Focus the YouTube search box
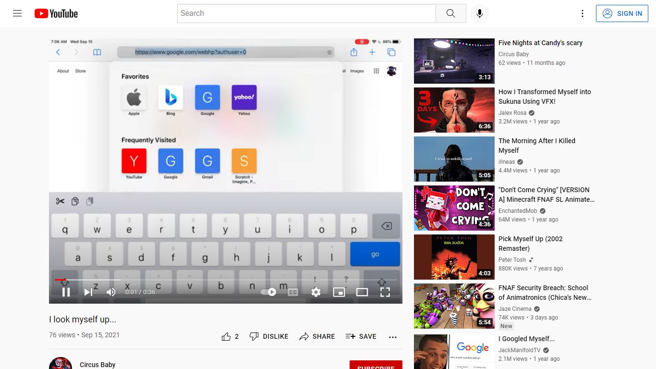Screen dimensions: 656x369 point(306,13)
